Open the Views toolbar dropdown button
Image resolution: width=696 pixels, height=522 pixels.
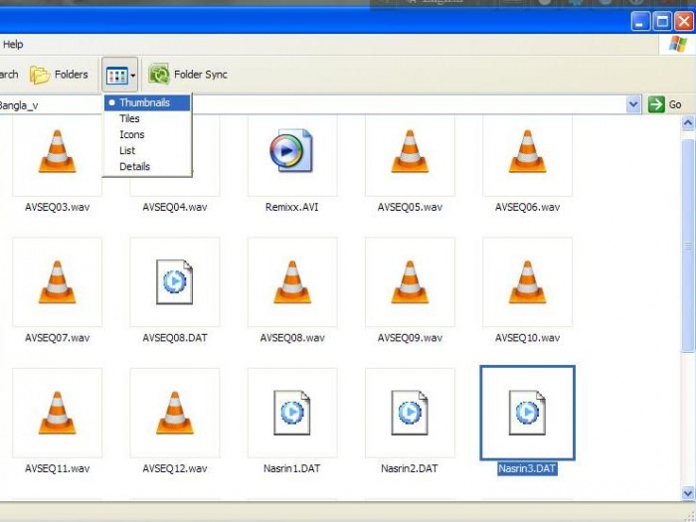(120, 75)
